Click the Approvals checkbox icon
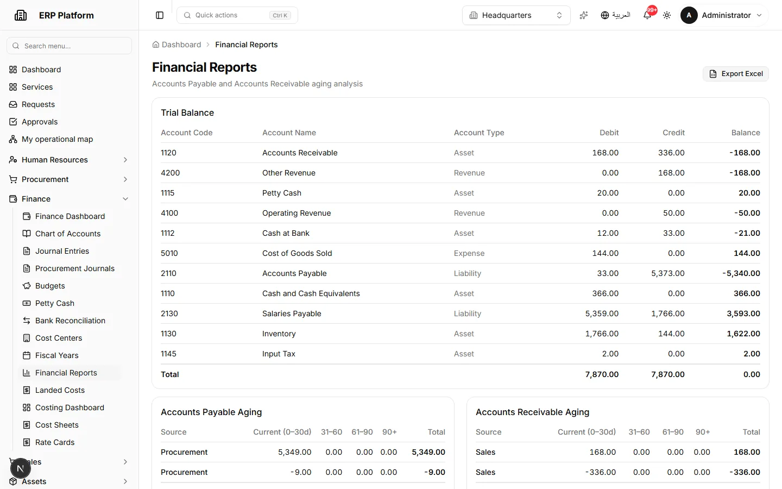 coord(13,122)
